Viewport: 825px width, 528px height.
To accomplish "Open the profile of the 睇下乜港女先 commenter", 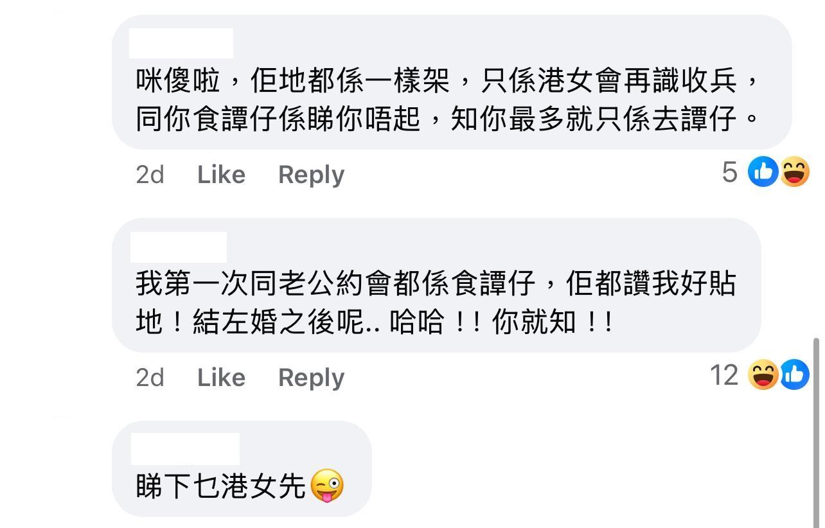I will [x=184, y=448].
